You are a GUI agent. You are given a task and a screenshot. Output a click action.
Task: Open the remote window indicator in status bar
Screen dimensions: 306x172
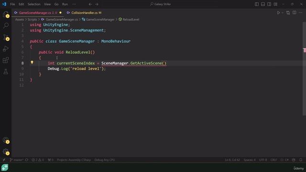[x=4, y=160]
